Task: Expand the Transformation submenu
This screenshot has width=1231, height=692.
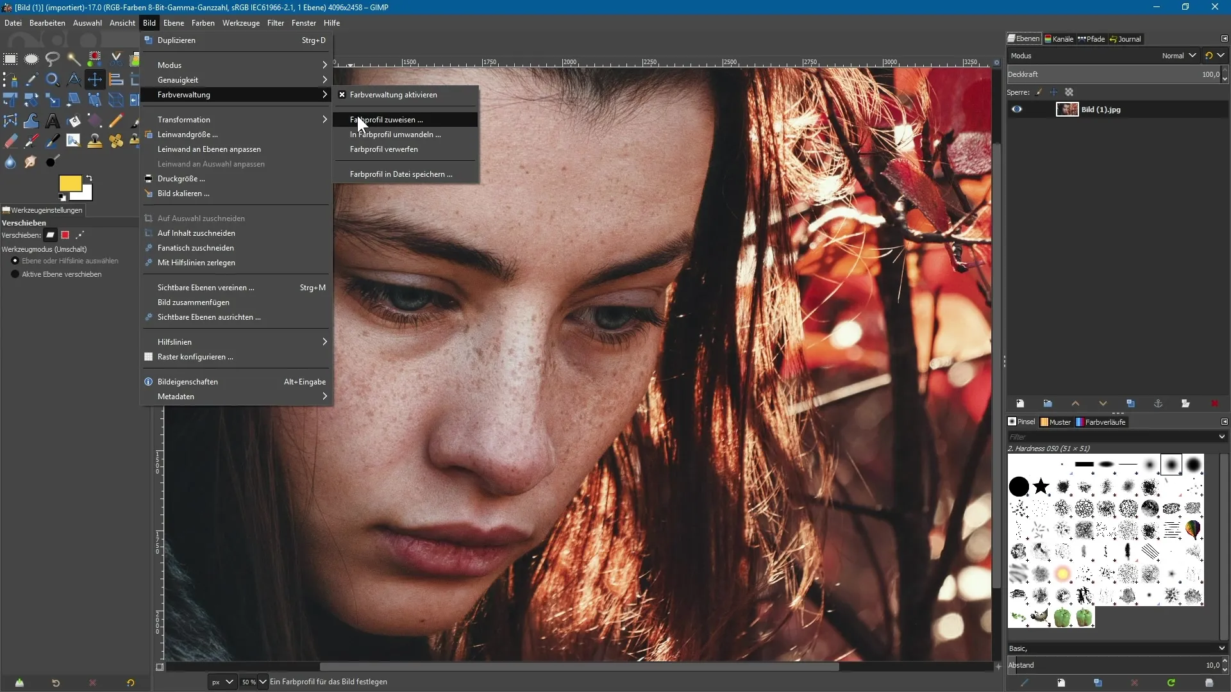Action: (236, 120)
